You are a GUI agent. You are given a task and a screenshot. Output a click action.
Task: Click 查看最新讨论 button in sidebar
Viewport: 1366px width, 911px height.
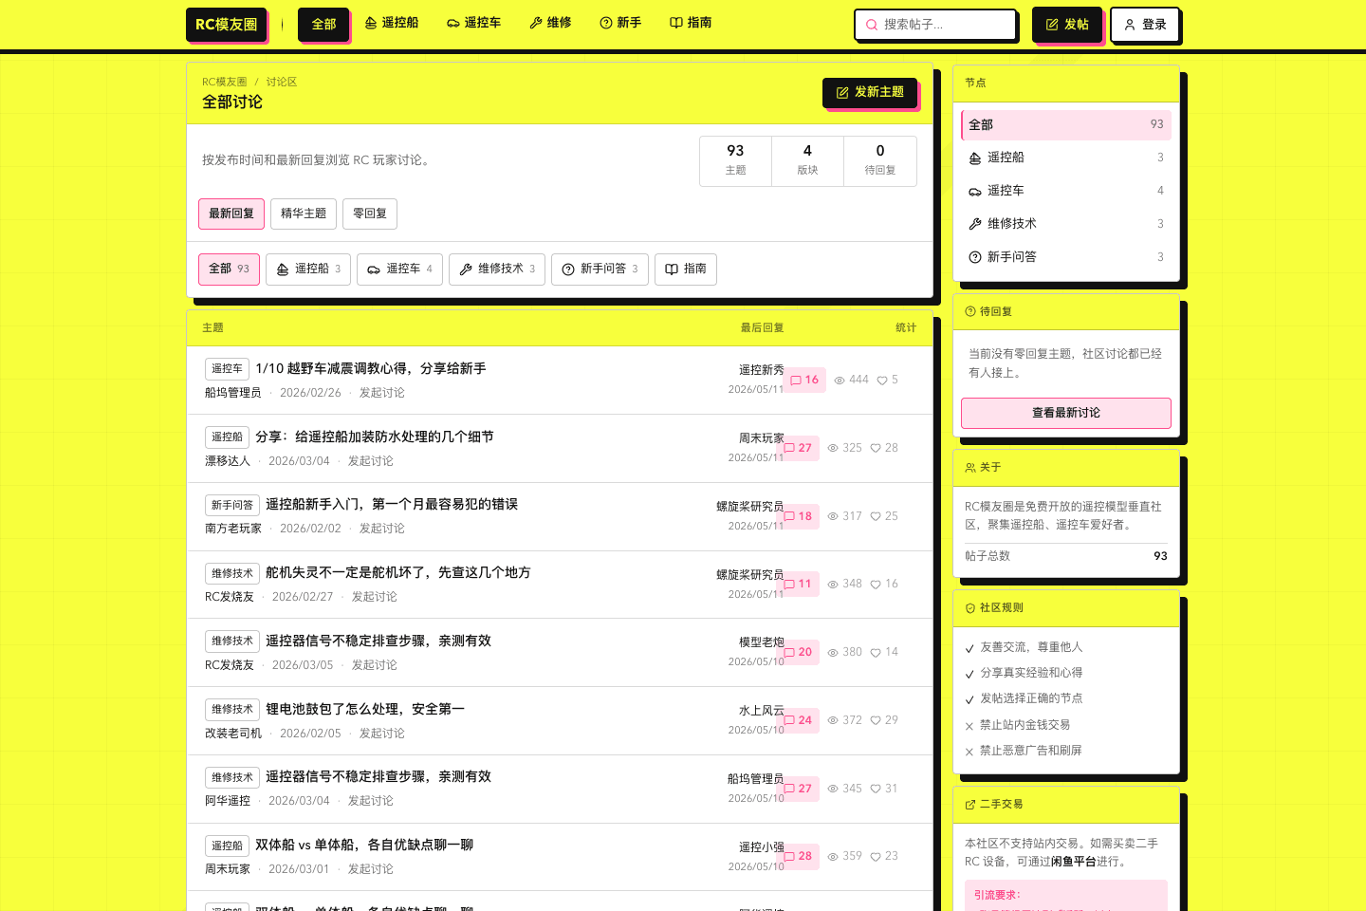1066,413
